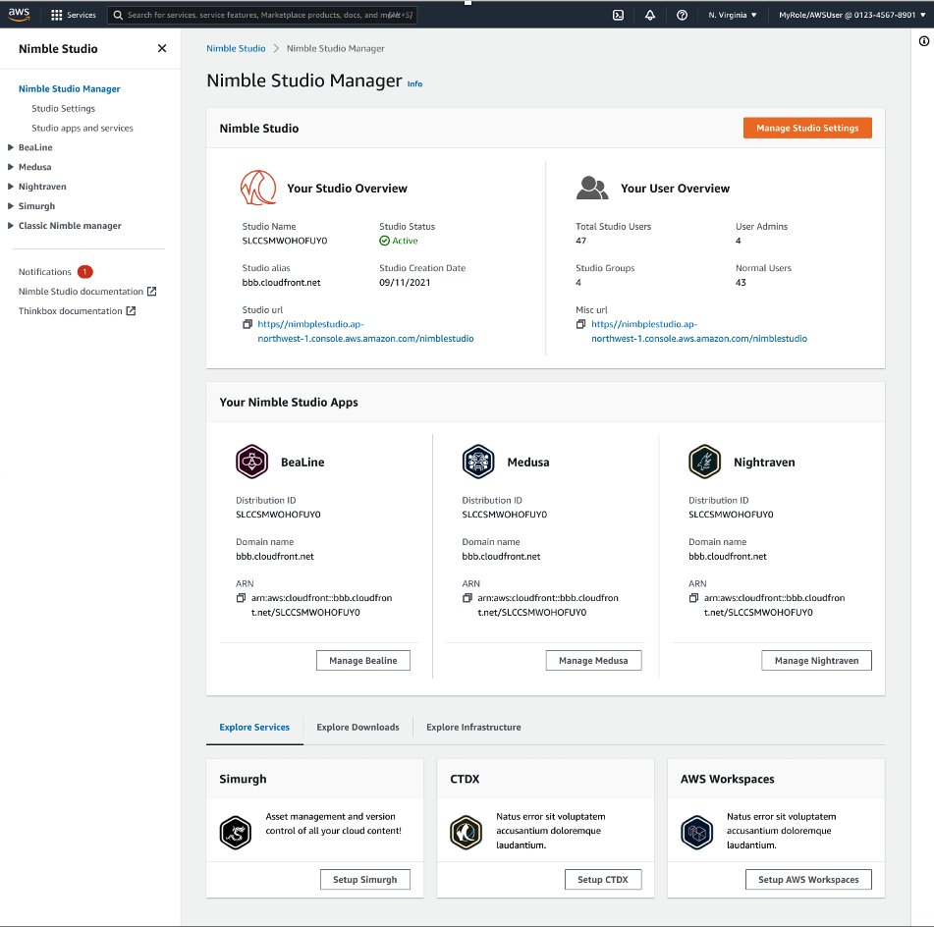Image resolution: width=934 pixels, height=927 pixels.
Task: Copy the BeaLine ARN
Action: coord(241,598)
